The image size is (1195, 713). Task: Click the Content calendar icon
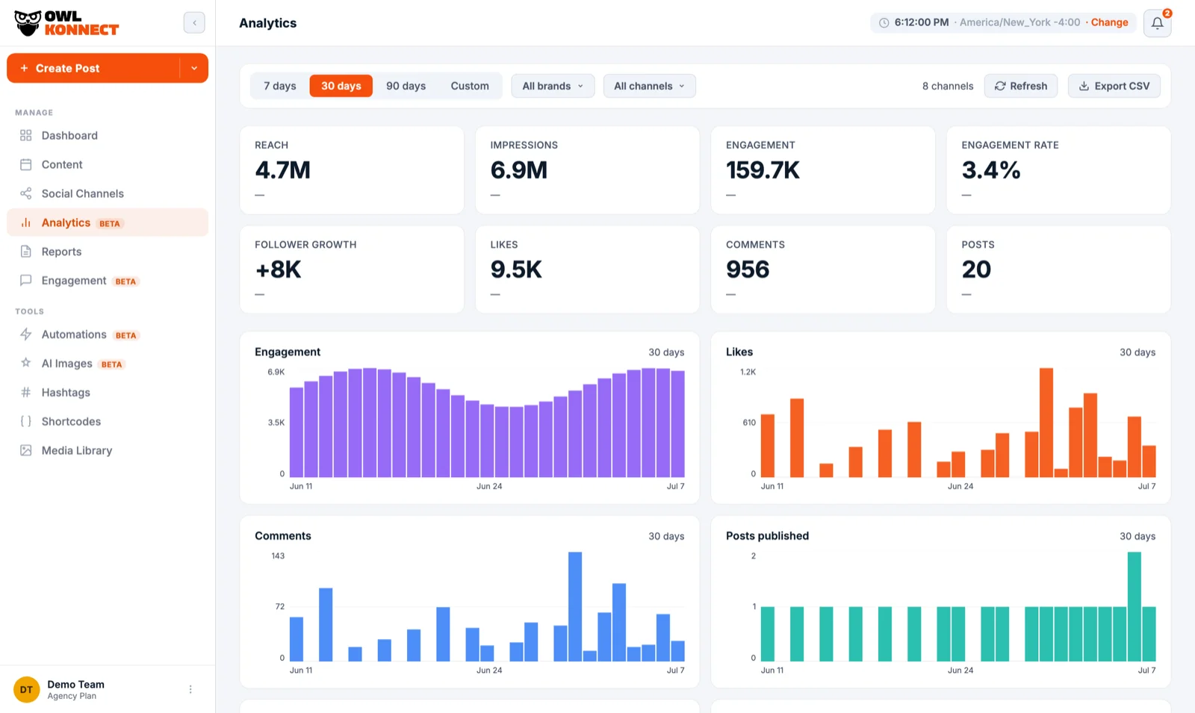pos(26,164)
